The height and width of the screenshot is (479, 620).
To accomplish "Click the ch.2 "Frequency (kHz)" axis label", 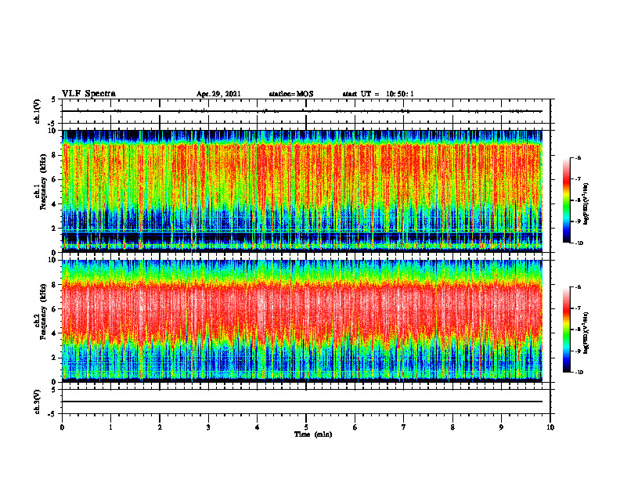I will [x=44, y=312].
